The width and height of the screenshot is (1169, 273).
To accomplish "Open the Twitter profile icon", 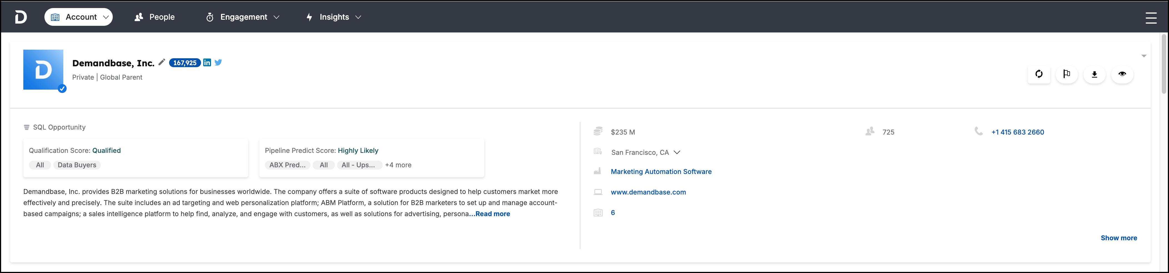I will tap(218, 63).
